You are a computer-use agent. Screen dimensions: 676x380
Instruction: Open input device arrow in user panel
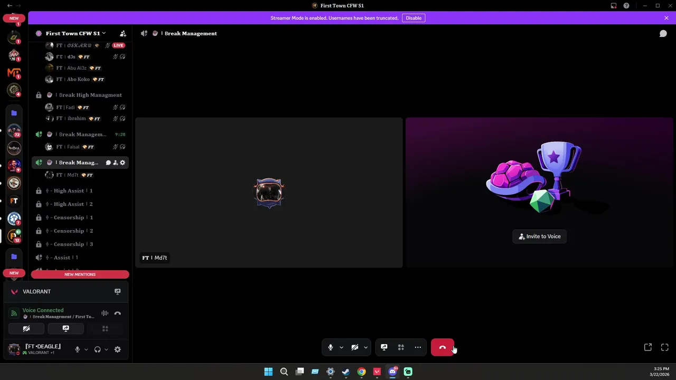[86, 349]
